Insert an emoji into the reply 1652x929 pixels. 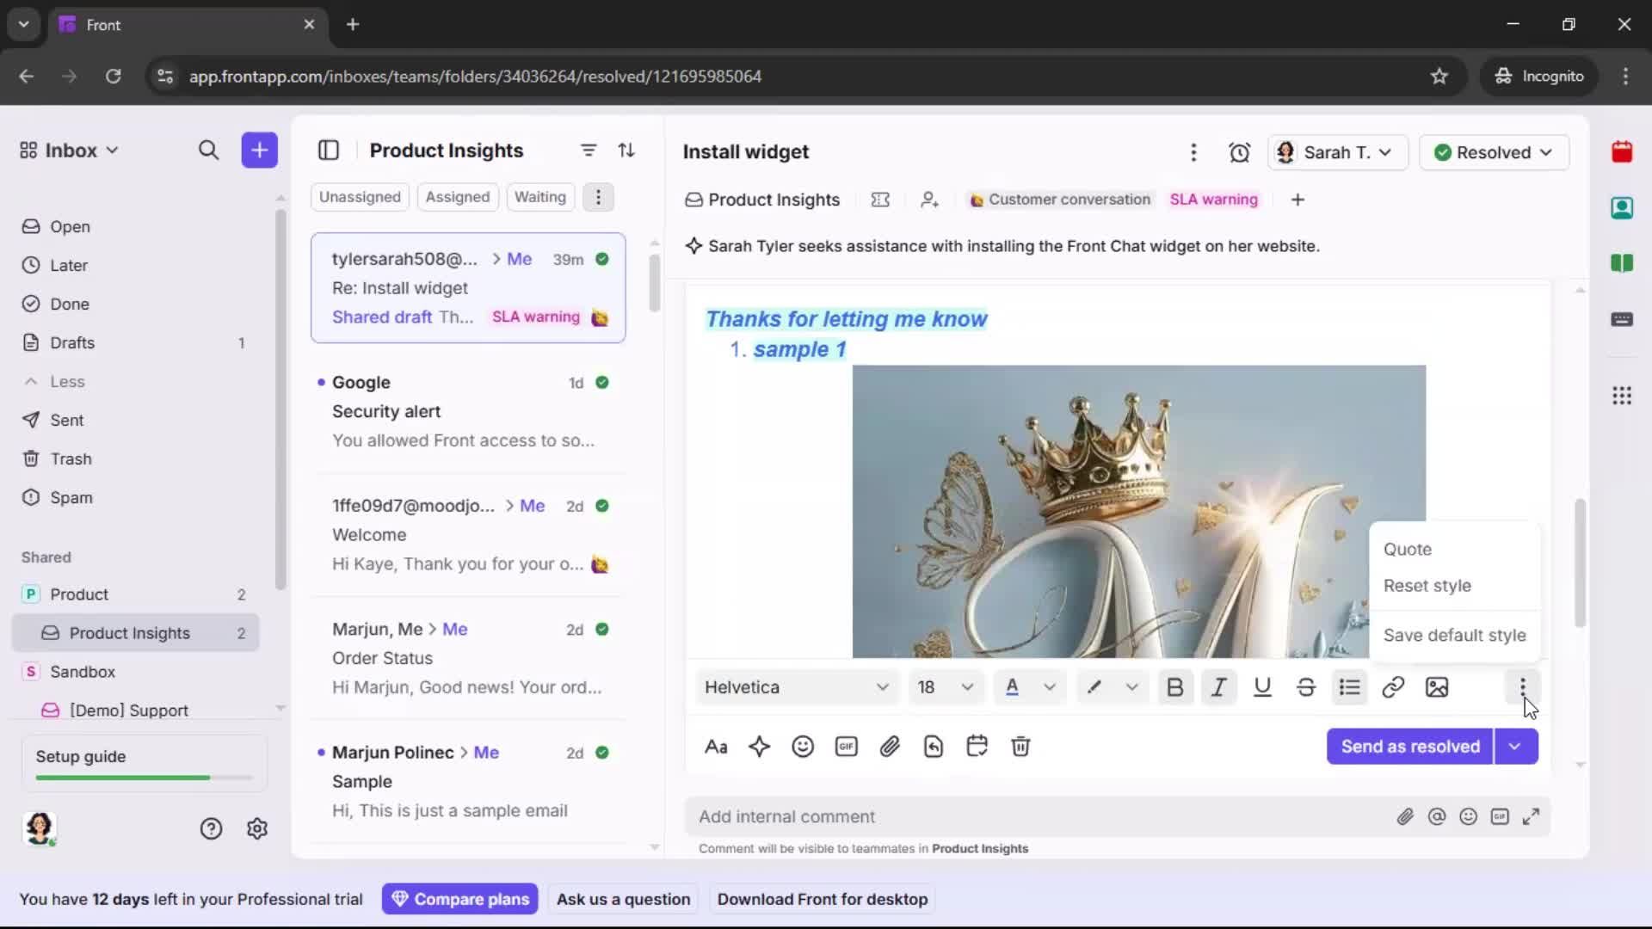803,747
